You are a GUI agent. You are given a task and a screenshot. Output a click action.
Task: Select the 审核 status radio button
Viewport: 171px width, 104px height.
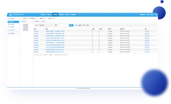click(x=83, y=25)
